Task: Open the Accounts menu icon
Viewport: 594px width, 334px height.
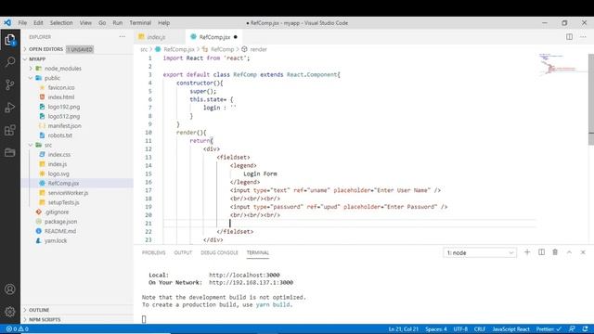Action: tap(10, 289)
